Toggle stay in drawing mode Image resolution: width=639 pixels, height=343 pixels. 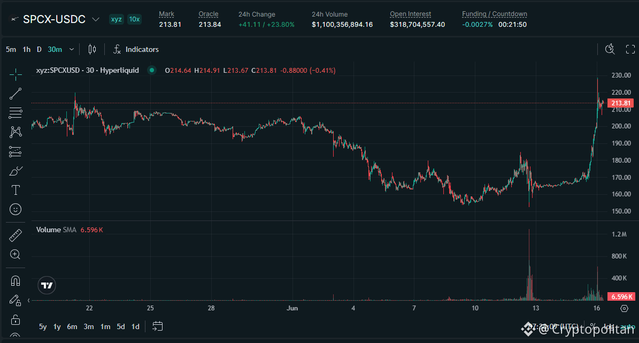[x=16, y=301]
